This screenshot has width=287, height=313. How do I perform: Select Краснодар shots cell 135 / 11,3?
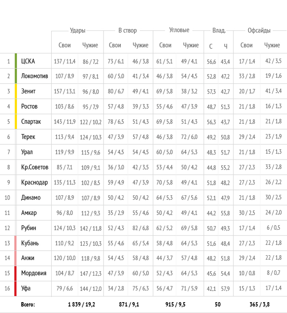(x=64, y=183)
